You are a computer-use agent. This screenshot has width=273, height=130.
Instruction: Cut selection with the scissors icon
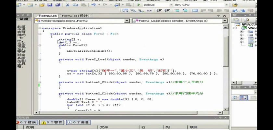(68, 5)
